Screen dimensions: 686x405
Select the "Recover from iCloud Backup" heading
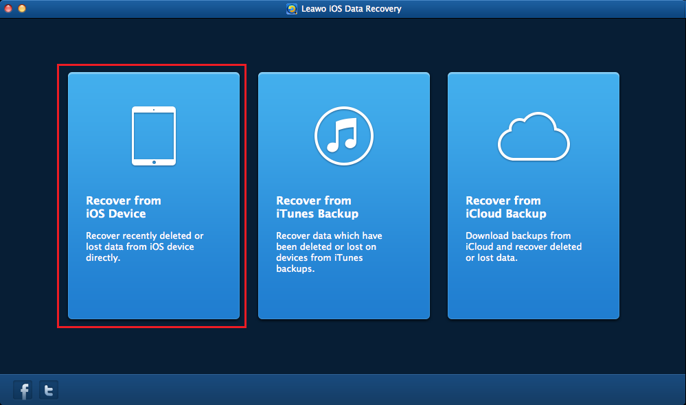point(505,207)
